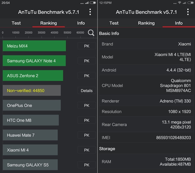
Task: Tap the battery icon in the left status bar
Action: tap(93, 3)
